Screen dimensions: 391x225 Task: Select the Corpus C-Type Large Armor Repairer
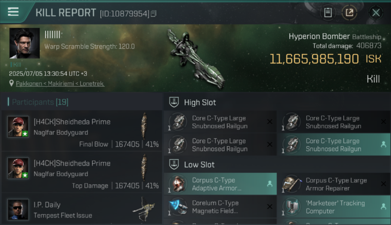(334, 184)
